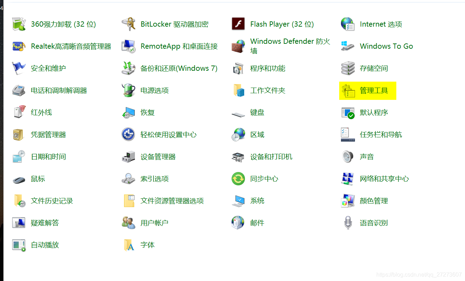The height and width of the screenshot is (281, 465).
Task: Click the highlighted 管理工具 icon
Action: pyautogui.click(x=348, y=90)
